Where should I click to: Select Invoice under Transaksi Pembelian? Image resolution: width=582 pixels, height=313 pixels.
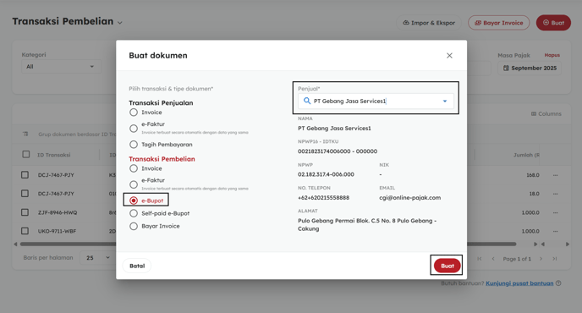(134, 168)
